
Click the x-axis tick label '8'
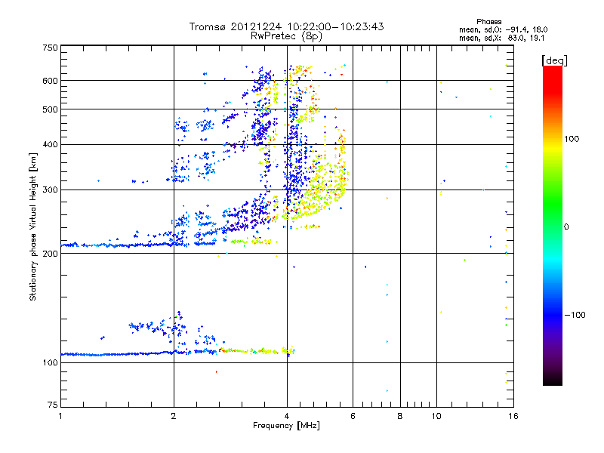(400, 416)
